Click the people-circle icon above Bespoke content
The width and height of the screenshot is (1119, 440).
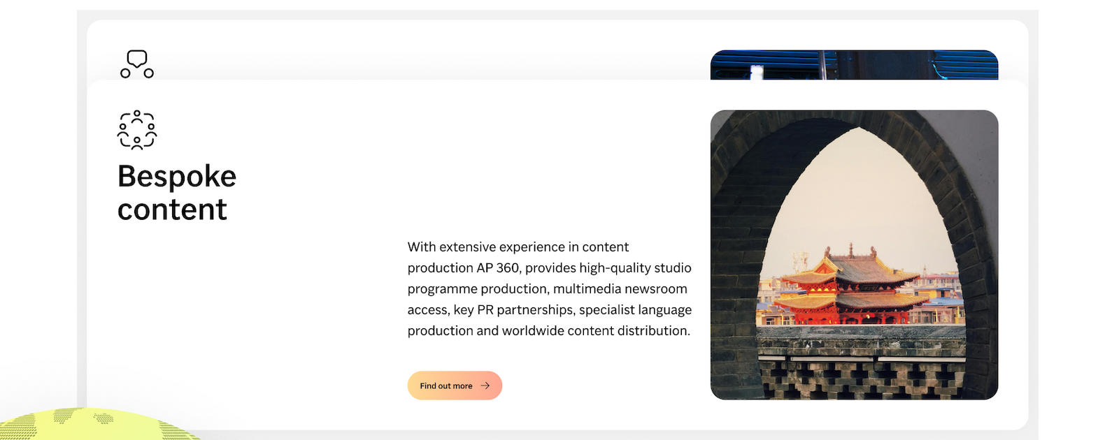point(137,130)
